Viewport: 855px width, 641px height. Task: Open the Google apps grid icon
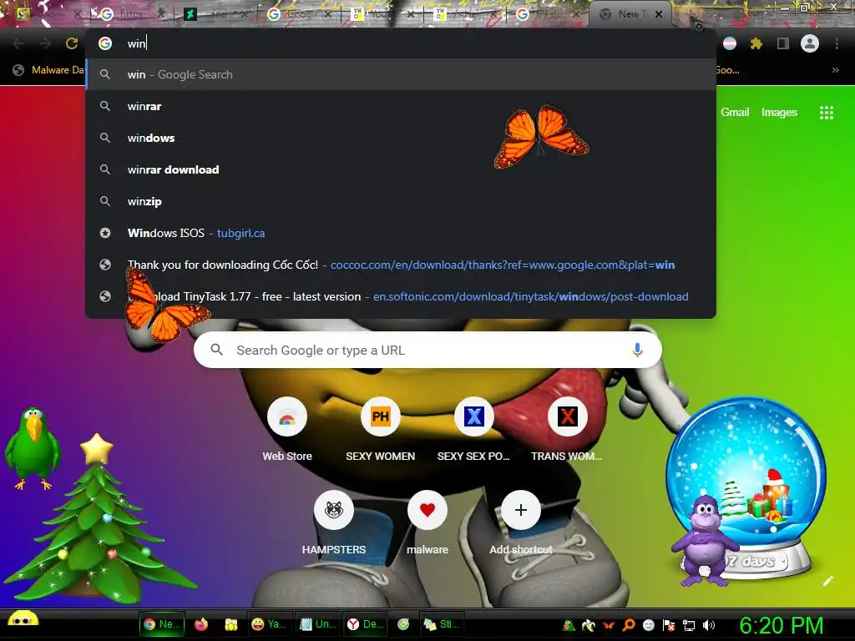click(827, 113)
